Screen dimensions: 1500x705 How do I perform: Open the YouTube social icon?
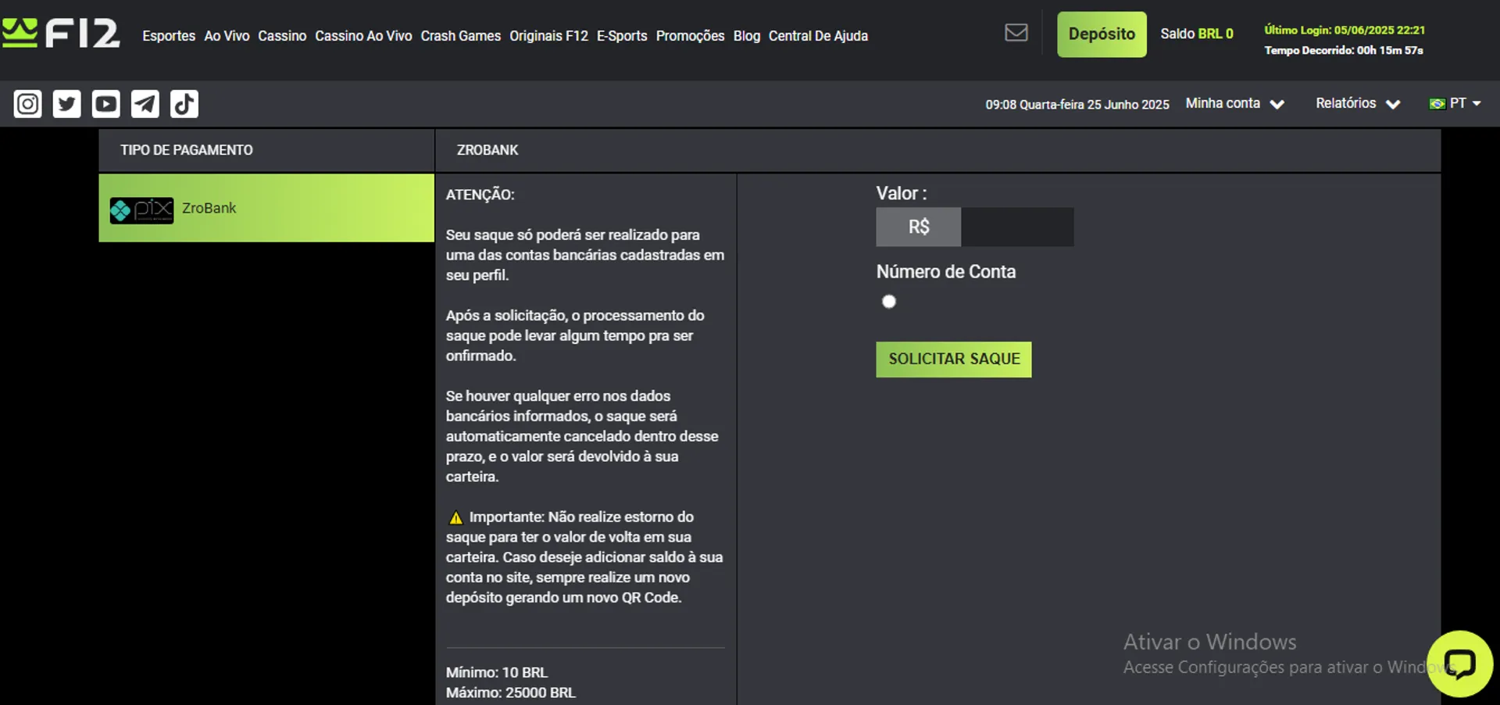(106, 104)
